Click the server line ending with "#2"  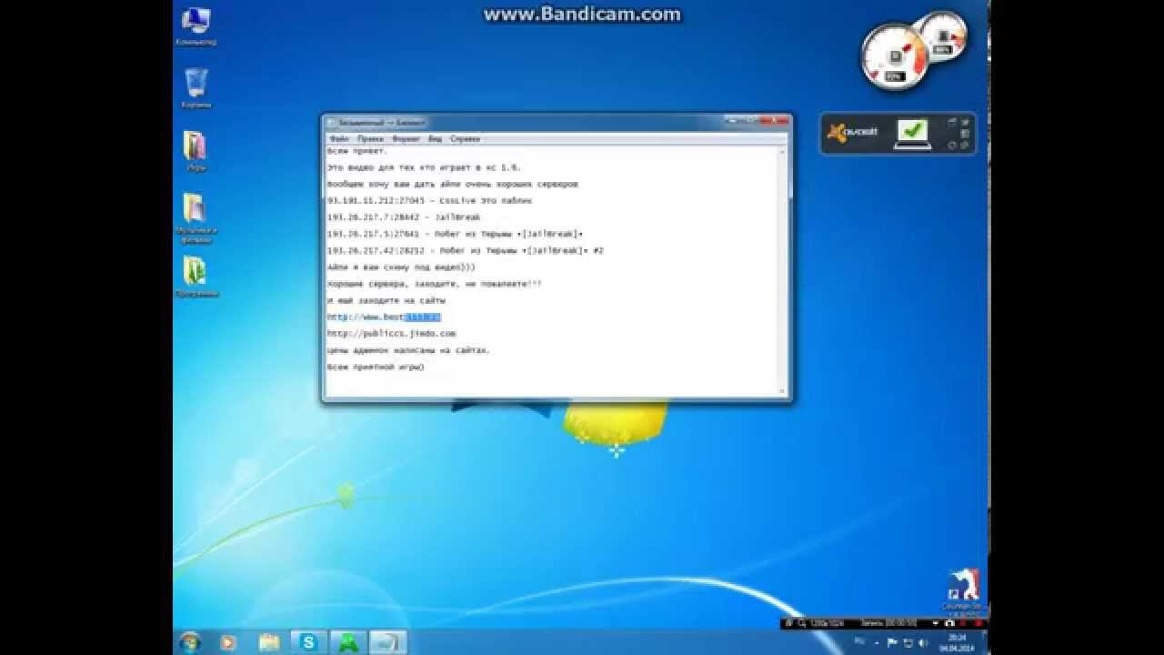(x=466, y=250)
